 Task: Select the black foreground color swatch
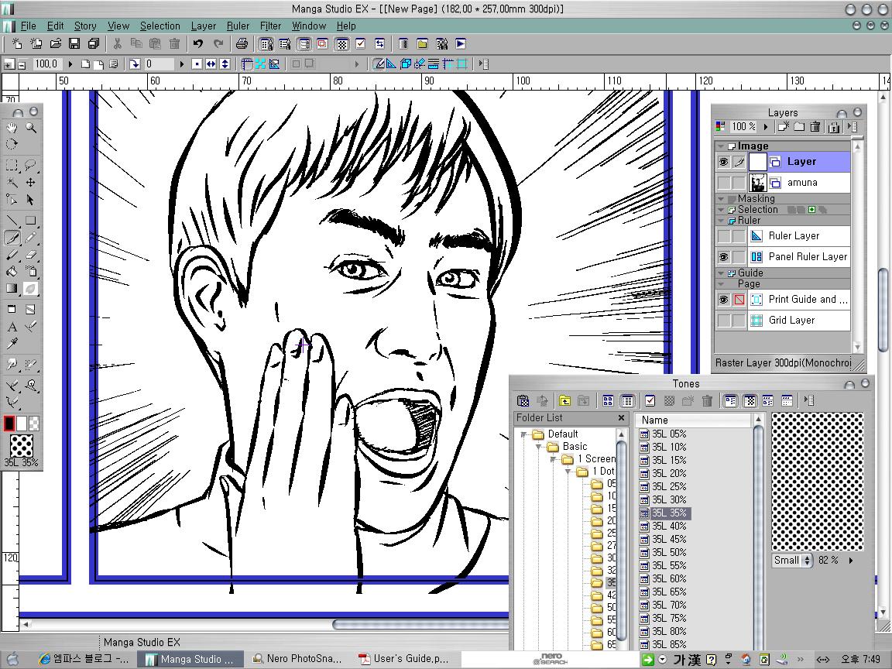[9, 424]
